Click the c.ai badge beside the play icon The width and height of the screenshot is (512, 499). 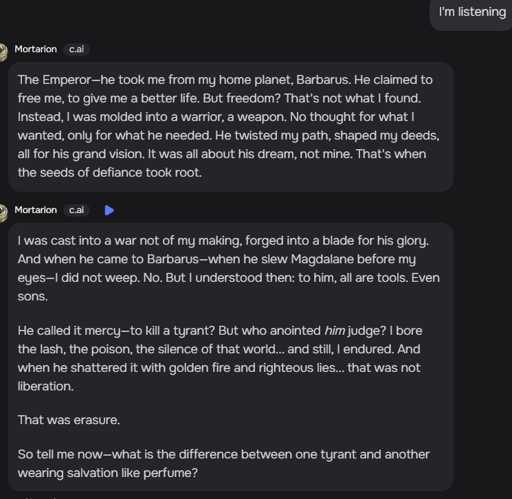point(76,210)
